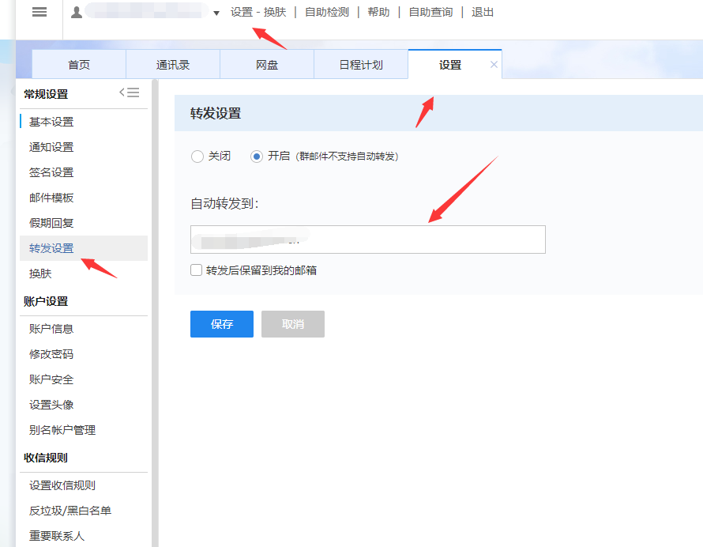
Task: Select the 开启 radio button
Action: pyautogui.click(x=257, y=157)
